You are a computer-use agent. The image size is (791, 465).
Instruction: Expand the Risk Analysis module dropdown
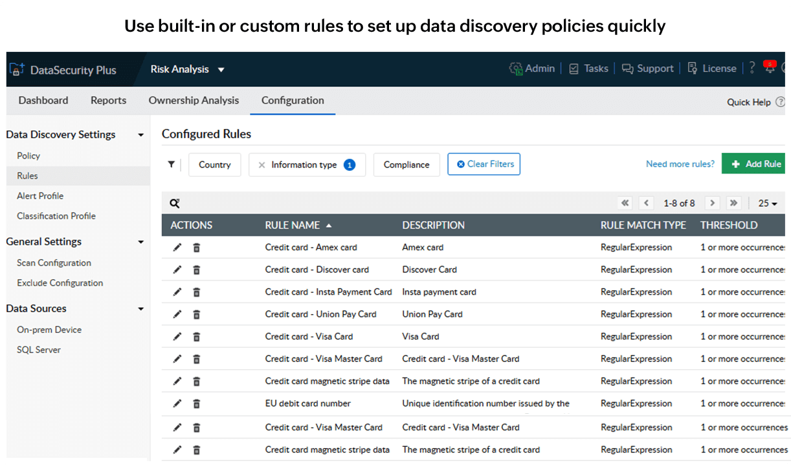(221, 69)
